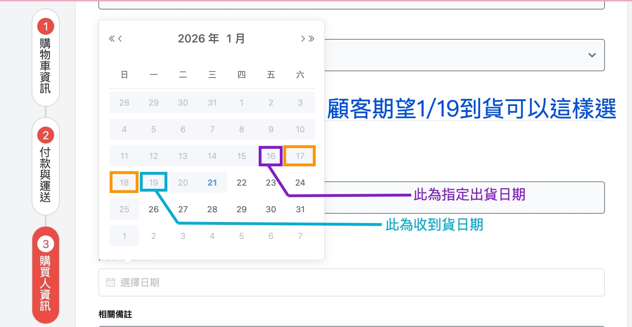Select date 26 in January
This screenshot has width=632, height=327.
click(x=154, y=209)
